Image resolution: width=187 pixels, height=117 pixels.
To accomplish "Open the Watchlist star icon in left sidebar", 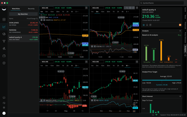I will [x=4, y=19].
